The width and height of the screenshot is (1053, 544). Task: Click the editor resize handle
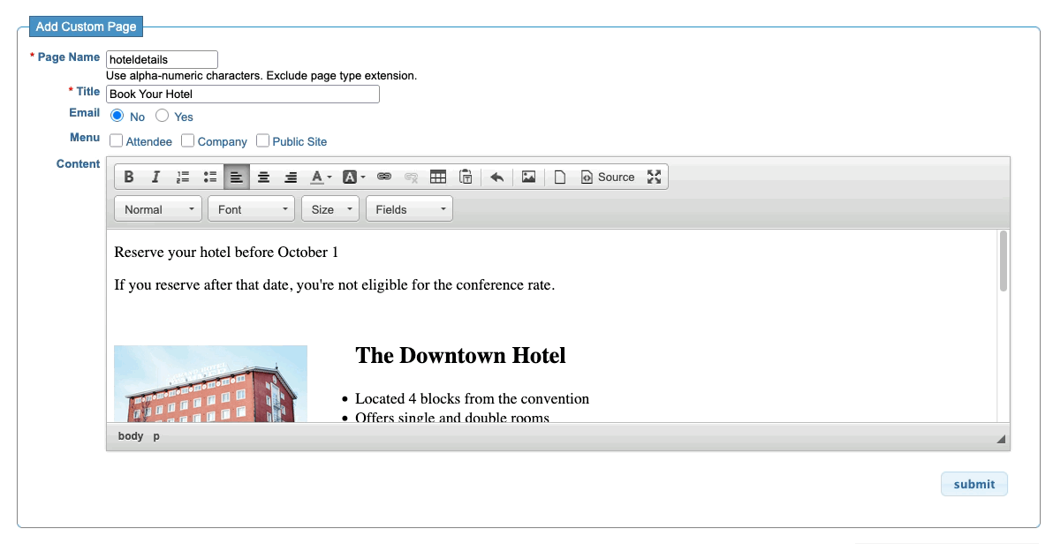[1001, 439]
